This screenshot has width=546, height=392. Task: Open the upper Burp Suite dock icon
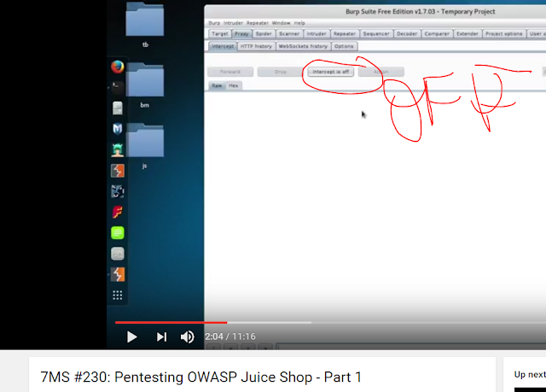coord(118,171)
